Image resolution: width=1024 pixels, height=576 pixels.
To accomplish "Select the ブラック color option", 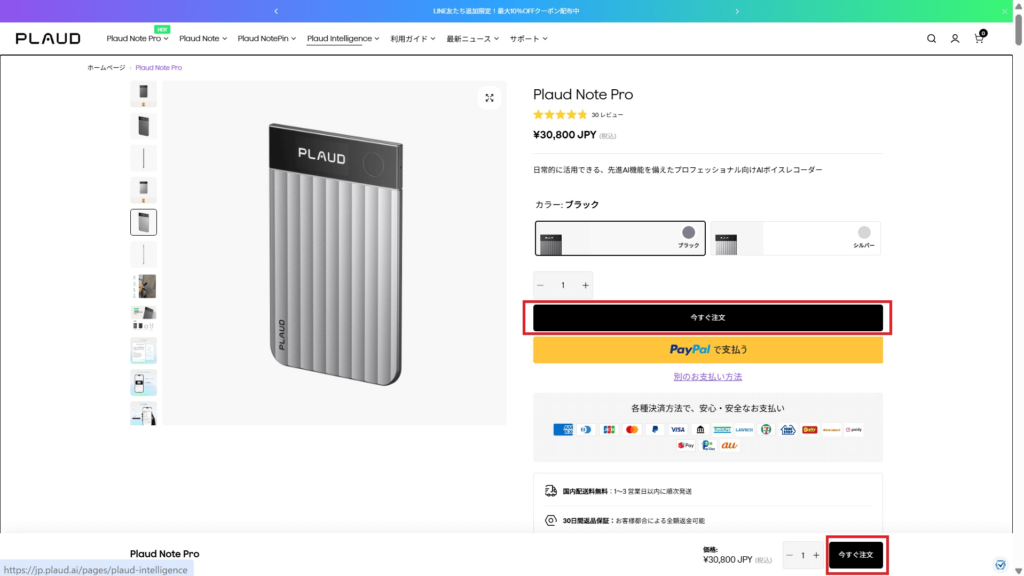I will click(620, 238).
